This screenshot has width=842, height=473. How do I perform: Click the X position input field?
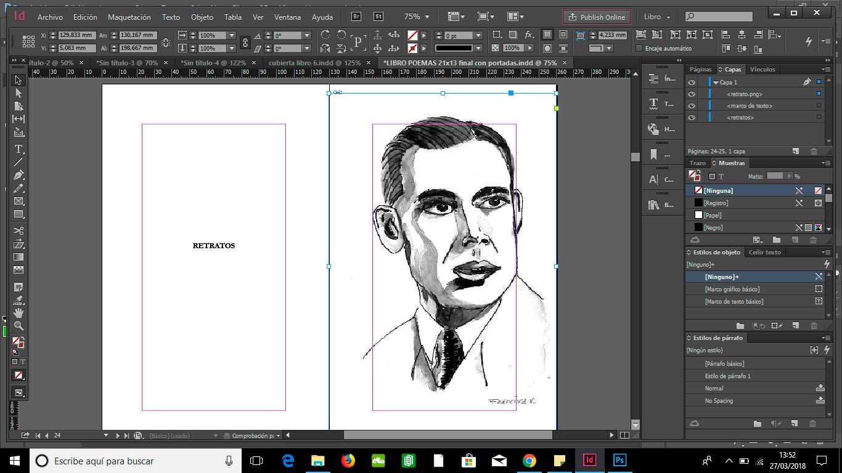click(x=76, y=36)
